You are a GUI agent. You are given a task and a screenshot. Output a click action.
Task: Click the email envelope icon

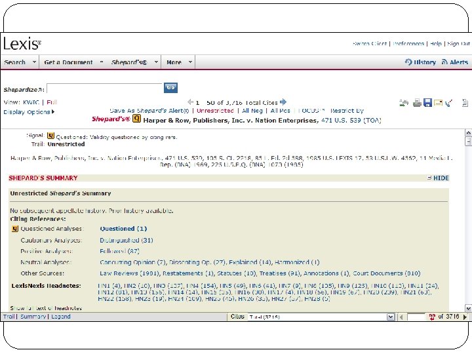438,104
